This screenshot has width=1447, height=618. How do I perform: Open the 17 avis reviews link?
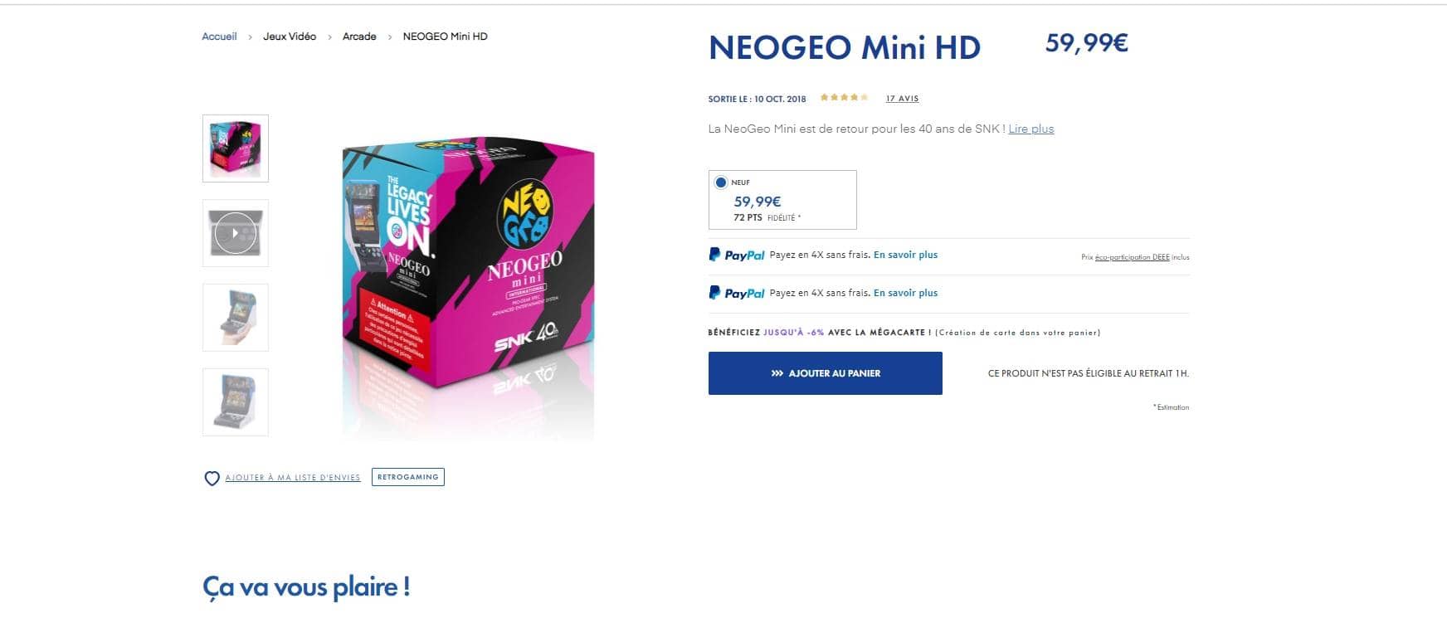(902, 99)
